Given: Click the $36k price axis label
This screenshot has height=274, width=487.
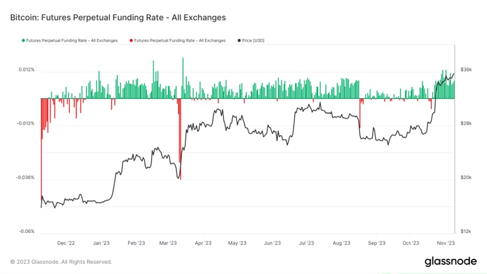Looking at the screenshot, I should click(466, 70).
